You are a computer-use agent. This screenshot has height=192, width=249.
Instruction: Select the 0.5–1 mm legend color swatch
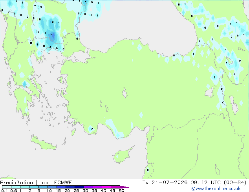(16, 187)
